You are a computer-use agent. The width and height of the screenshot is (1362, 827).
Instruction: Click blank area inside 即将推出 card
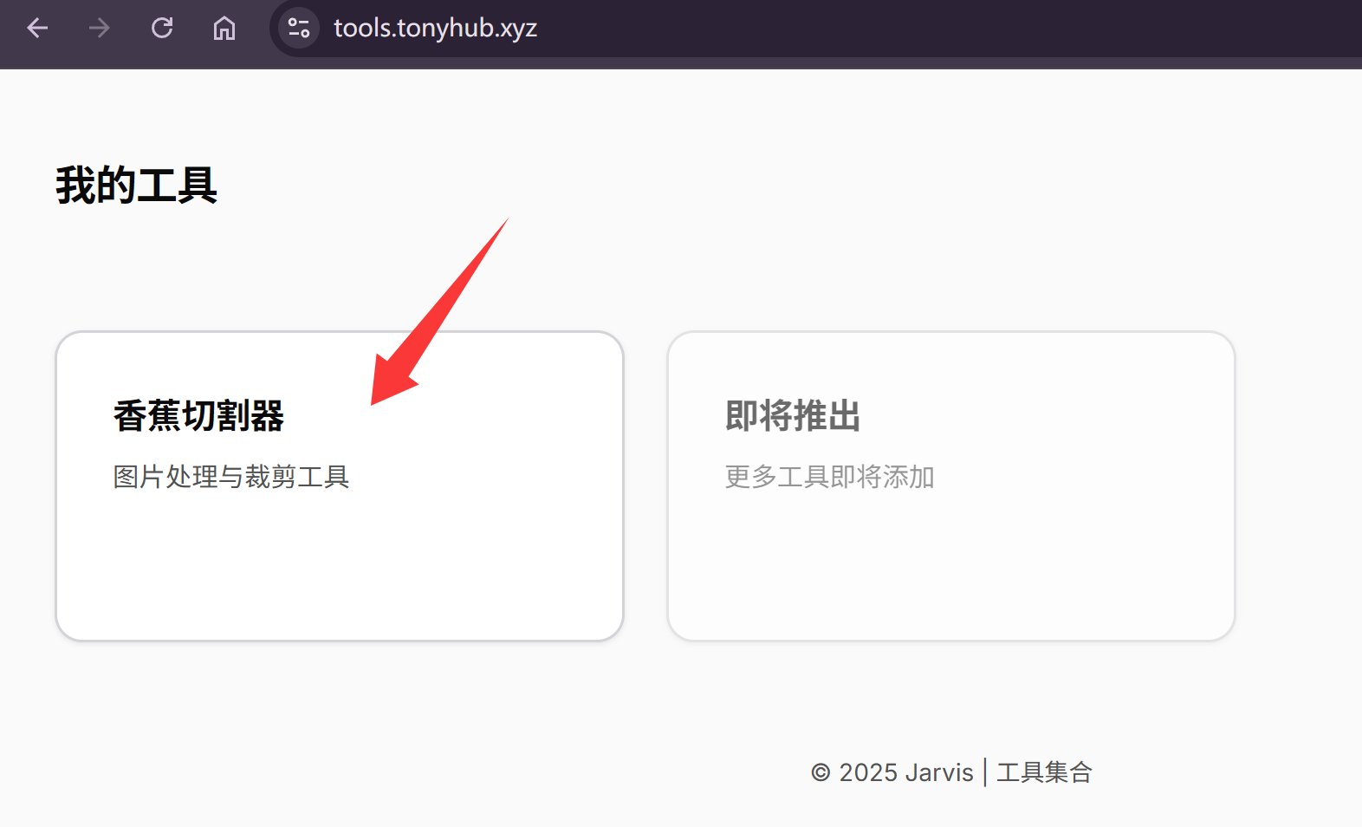[x=951, y=572]
